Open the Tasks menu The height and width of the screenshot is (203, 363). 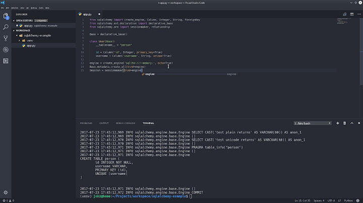41,8
